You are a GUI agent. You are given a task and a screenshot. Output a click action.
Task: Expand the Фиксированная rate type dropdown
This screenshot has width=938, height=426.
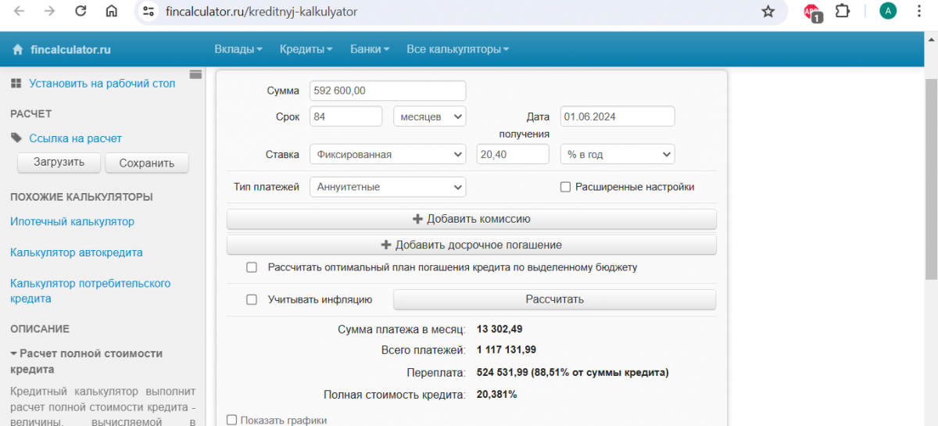coord(388,155)
